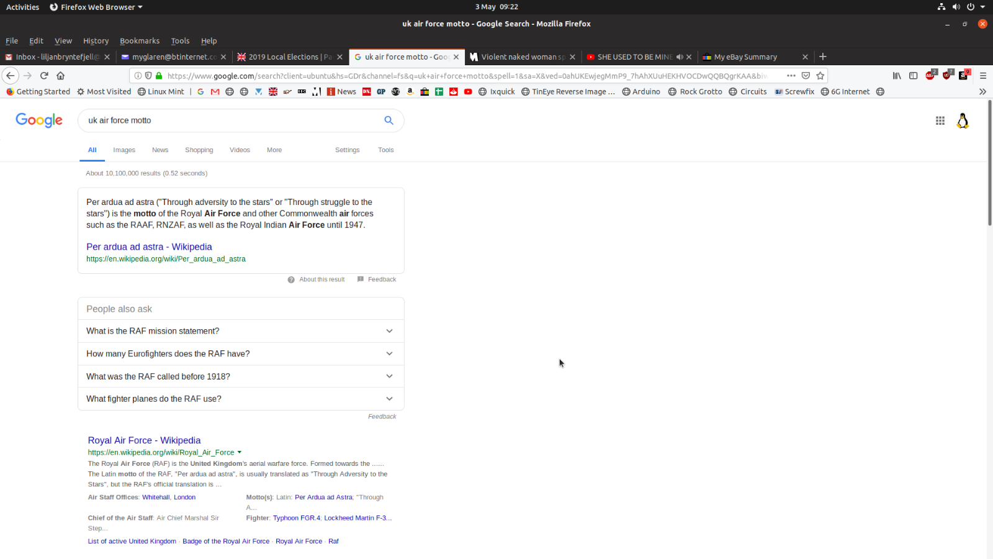Open the TinEye Reverse Image bookmark

(568, 92)
